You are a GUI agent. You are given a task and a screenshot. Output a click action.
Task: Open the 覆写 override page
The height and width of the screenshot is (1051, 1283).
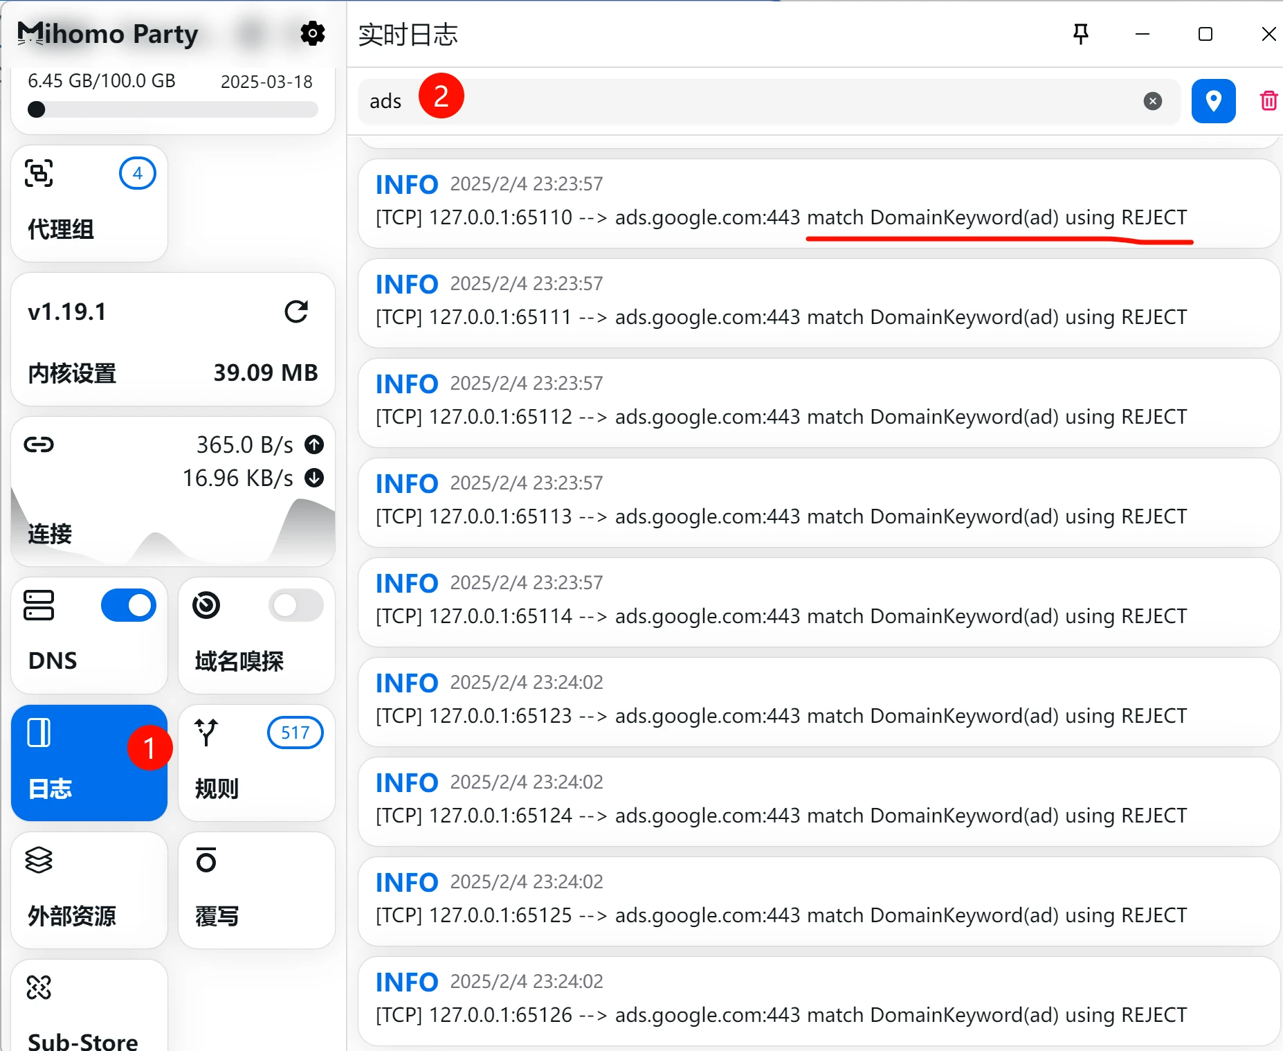pyautogui.click(x=257, y=890)
